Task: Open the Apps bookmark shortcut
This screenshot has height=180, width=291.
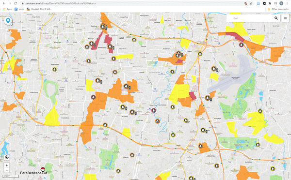Action: point(7,9)
